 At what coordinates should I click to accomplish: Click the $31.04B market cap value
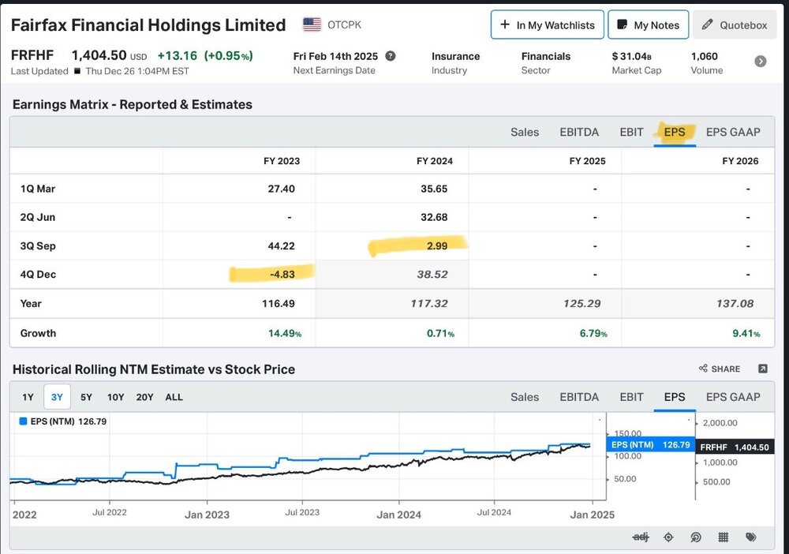tap(631, 56)
